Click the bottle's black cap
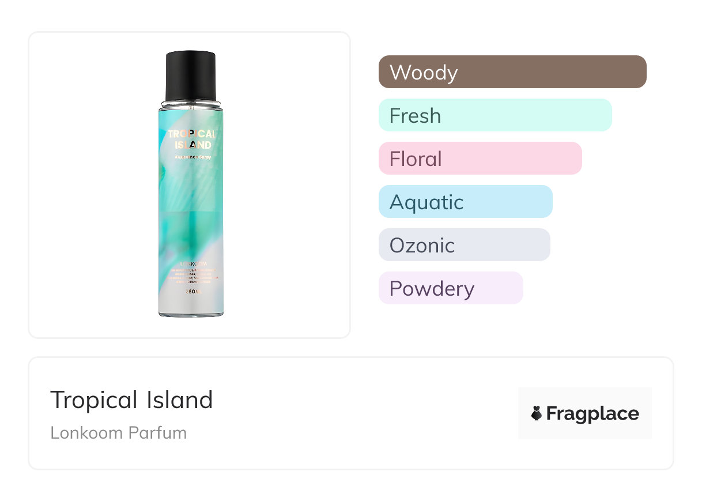702x498 pixels. tap(190, 75)
